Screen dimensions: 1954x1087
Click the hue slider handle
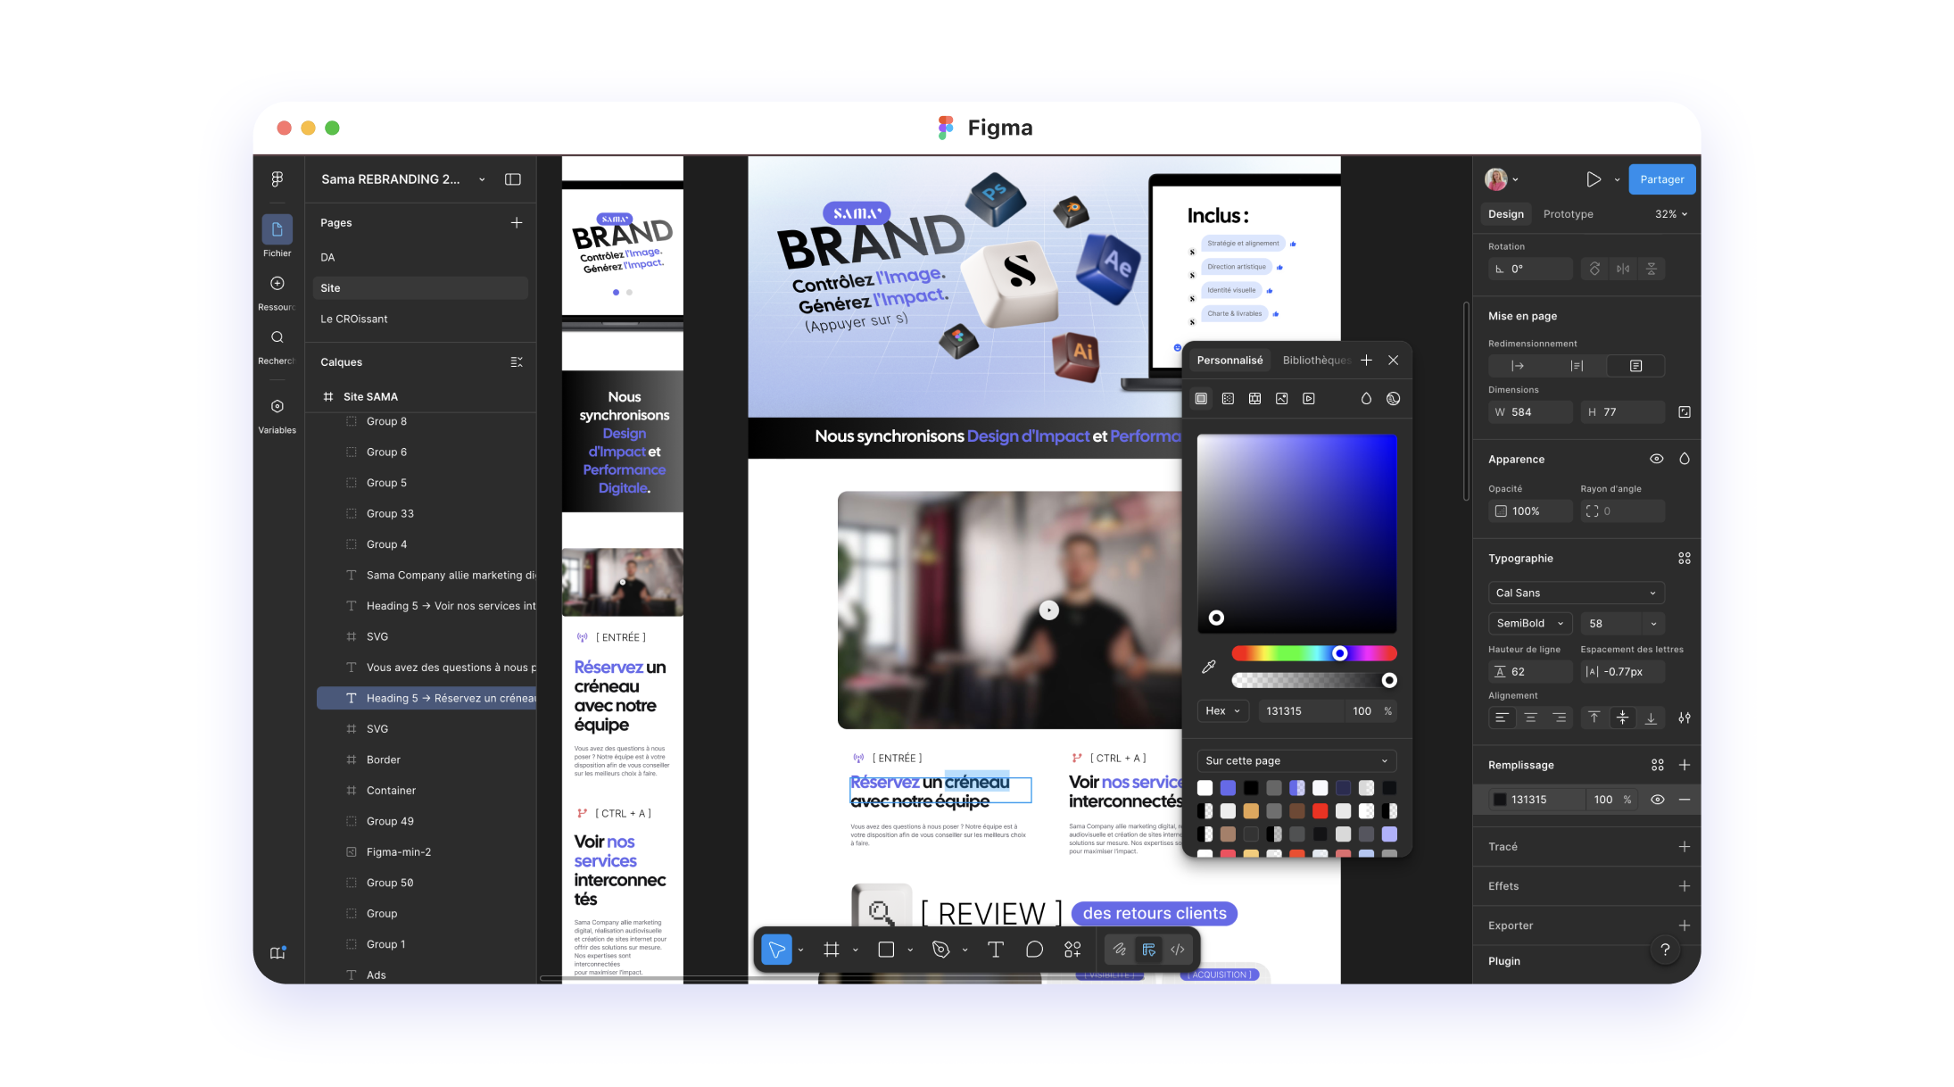[1339, 654]
